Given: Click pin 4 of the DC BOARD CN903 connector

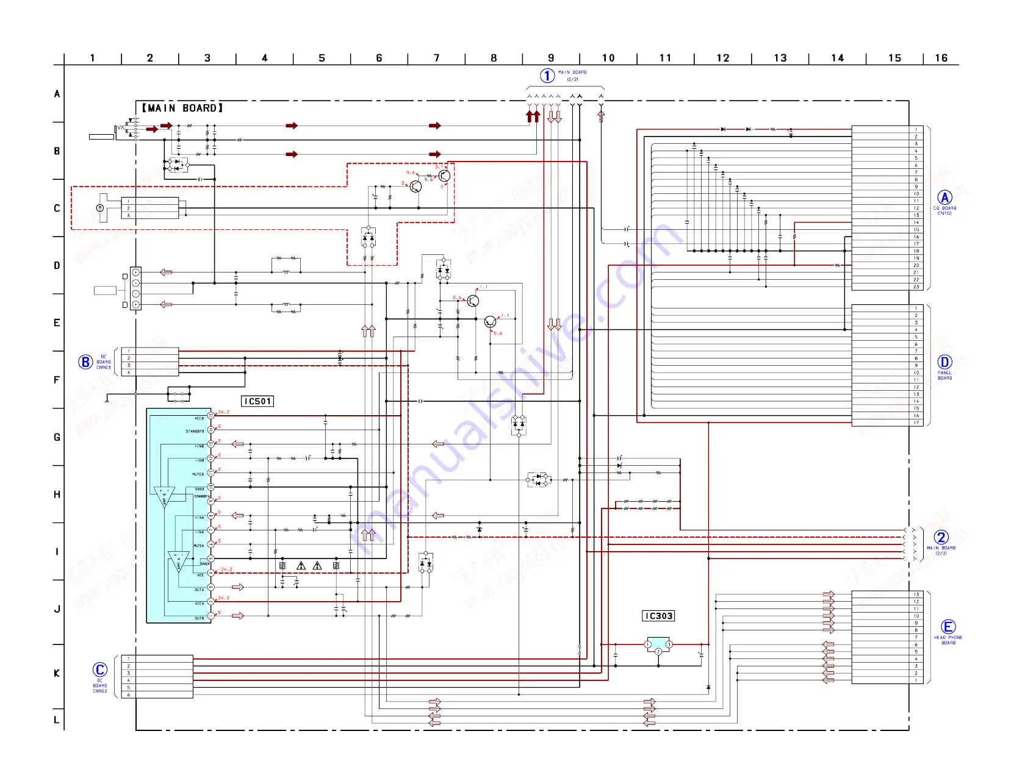Looking at the screenshot, I should tap(129, 373).
